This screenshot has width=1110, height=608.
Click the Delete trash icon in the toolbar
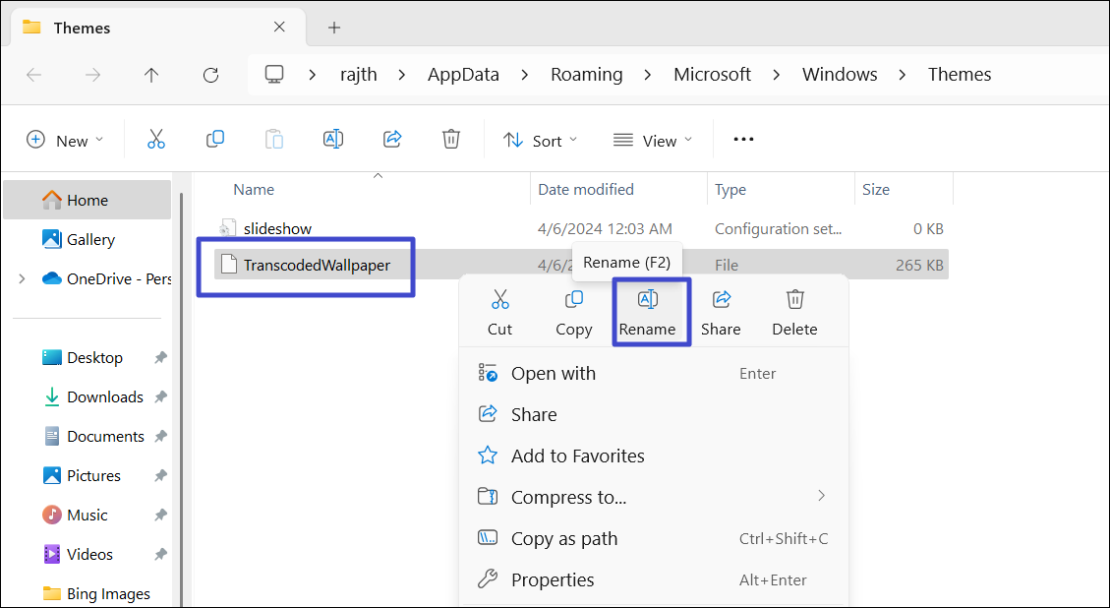(x=451, y=140)
